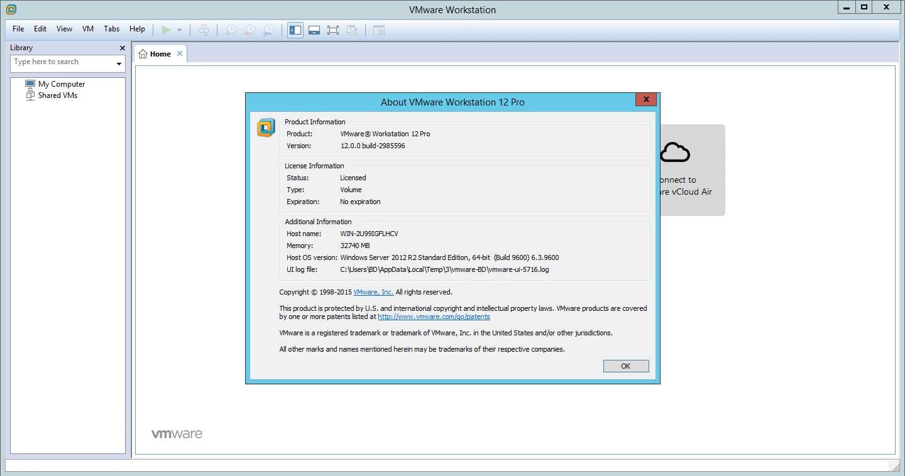The height and width of the screenshot is (476, 905).
Task: Select Shared VMs in the Library tree
Action: coord(52,95)
